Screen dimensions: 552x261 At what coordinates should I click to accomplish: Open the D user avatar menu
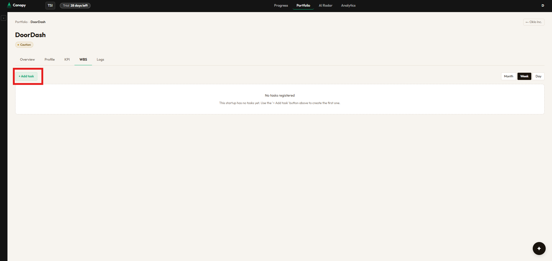pyautogui.click(x=543, y=5)
